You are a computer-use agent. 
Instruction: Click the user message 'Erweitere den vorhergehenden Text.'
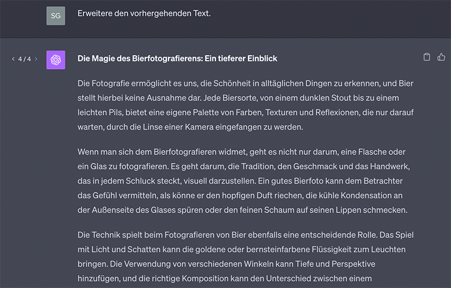[144, 14]
